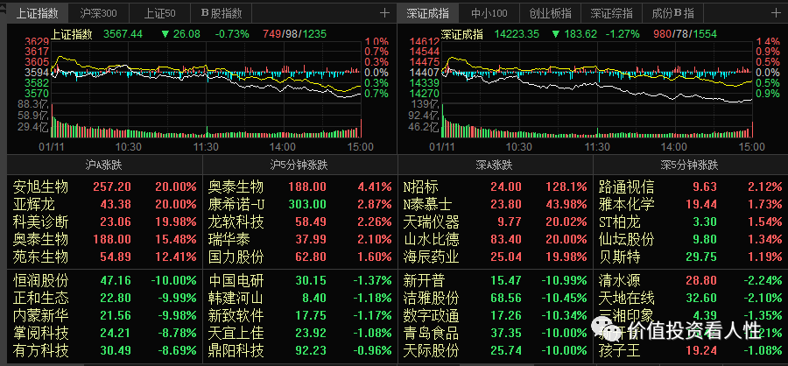Viewport: 788px width, 366px height.
Task: Click the 深证成指 intraday price chart
Action: click(597, 72)
